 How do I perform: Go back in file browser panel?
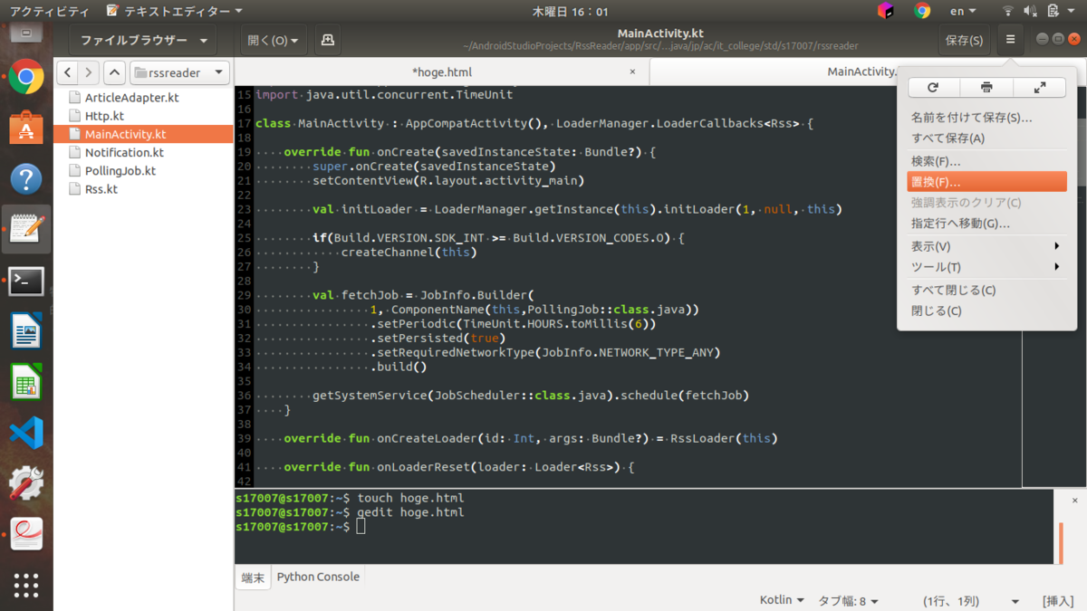point(68,72)
